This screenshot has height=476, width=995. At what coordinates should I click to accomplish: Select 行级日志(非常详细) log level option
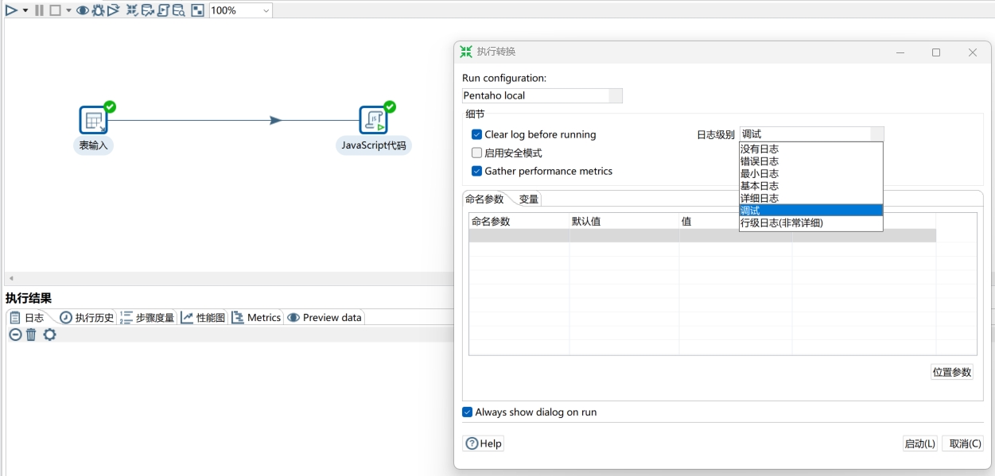782,223
